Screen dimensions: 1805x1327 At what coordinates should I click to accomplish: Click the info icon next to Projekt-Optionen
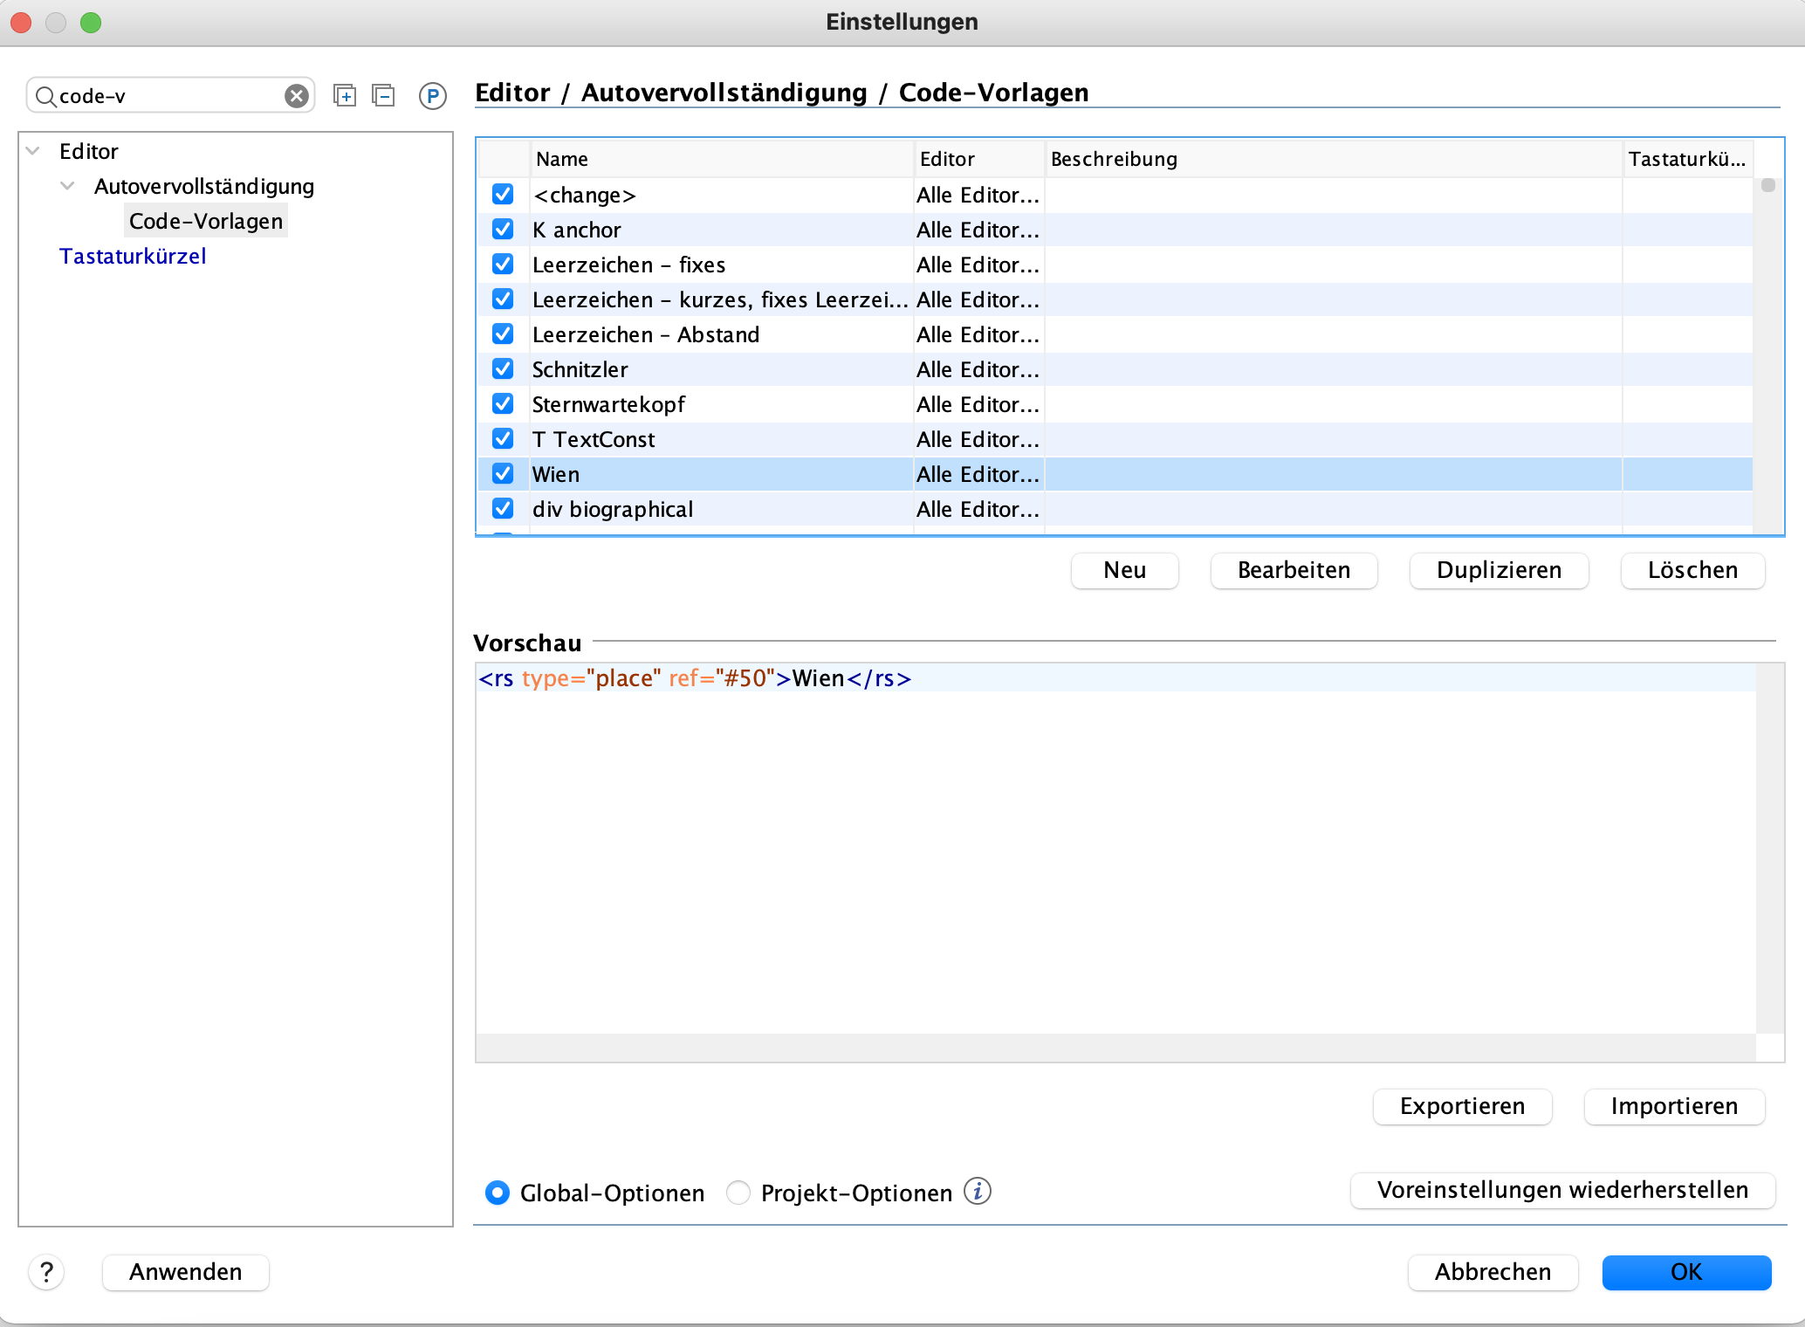pos(978,1192)
